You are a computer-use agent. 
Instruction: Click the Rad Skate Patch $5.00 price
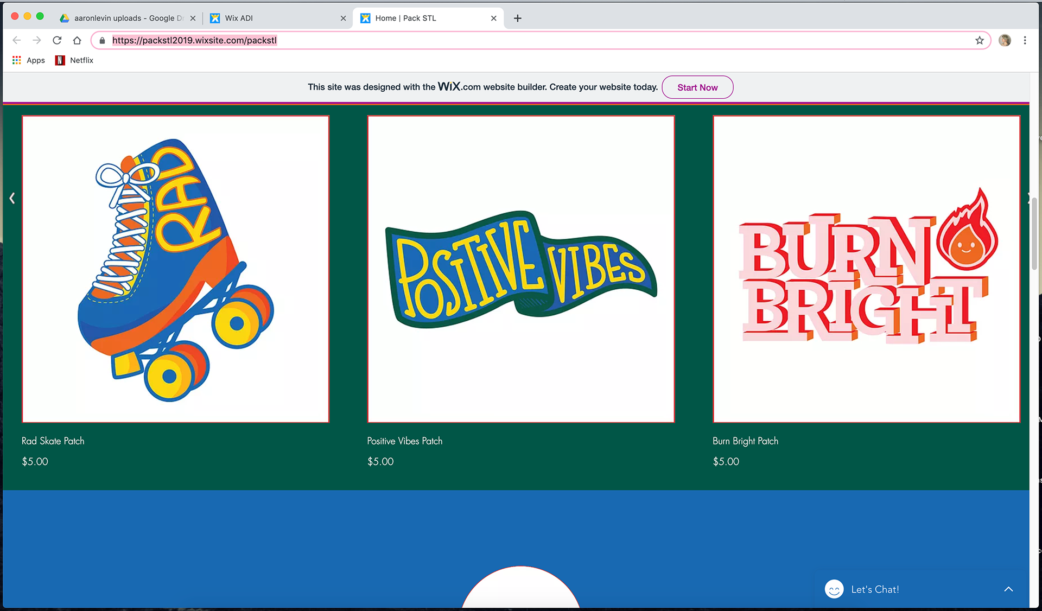35,462
